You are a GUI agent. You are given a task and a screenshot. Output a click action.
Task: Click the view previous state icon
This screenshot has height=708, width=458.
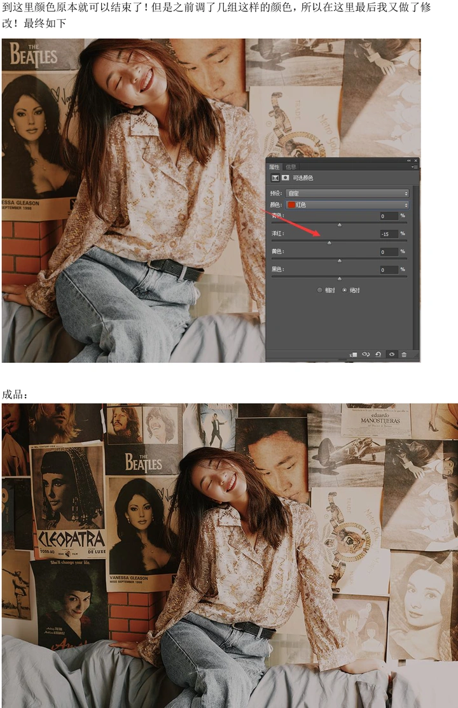pos(366,355)
